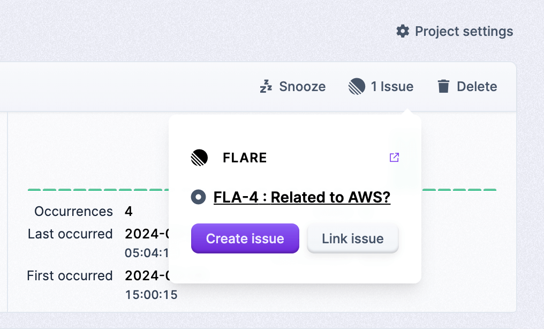Click the FLARE workspace logo in the popover
This screenshot has width=544, height=329.
pyautogui.click(x=199, y=158)
